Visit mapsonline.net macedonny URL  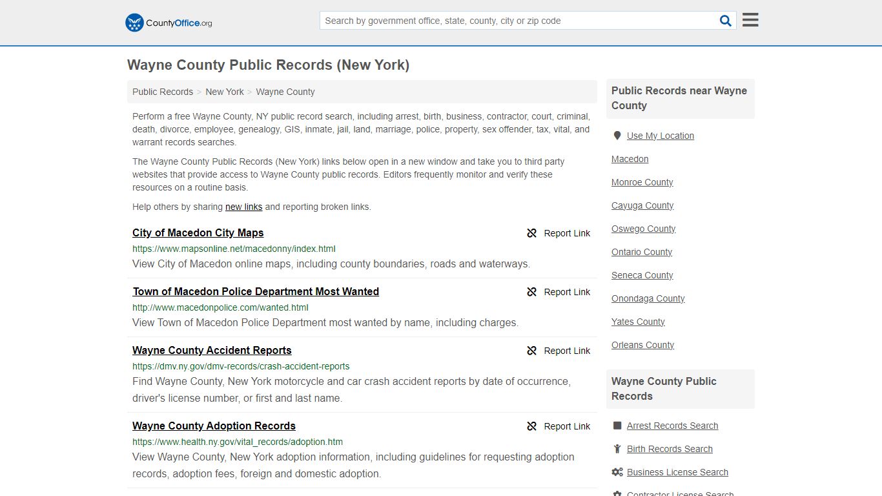coord(234,249)
